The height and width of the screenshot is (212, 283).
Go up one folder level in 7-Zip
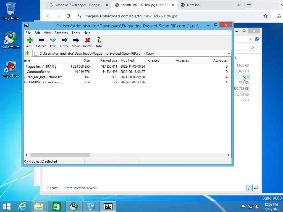[27, 53]
